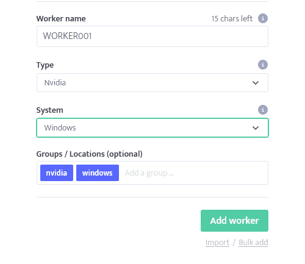Viewport: 305px width, 264px height.
Task: Open the Type dropdown showing Nvidia
Action: click(x=152, y=83)
